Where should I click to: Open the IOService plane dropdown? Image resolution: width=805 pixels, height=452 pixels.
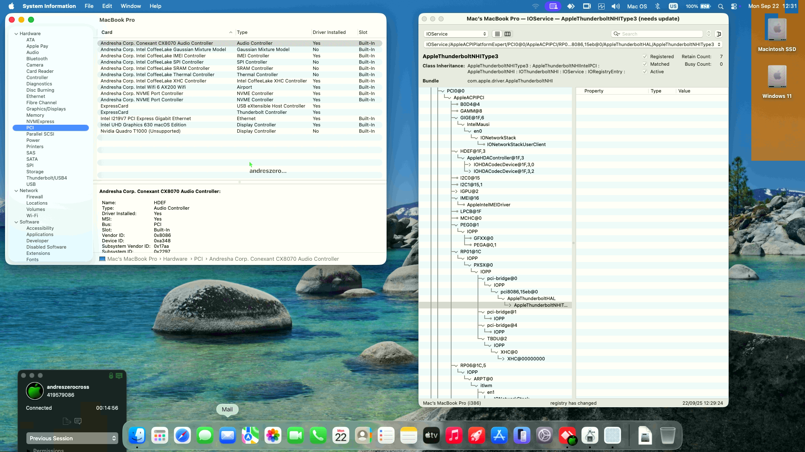click(x=455, y=34)
